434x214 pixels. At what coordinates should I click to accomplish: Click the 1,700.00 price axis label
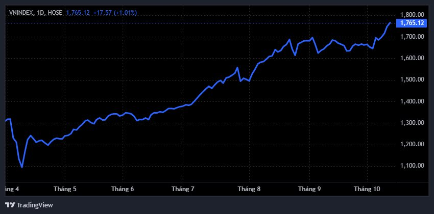tap(412, 37)
